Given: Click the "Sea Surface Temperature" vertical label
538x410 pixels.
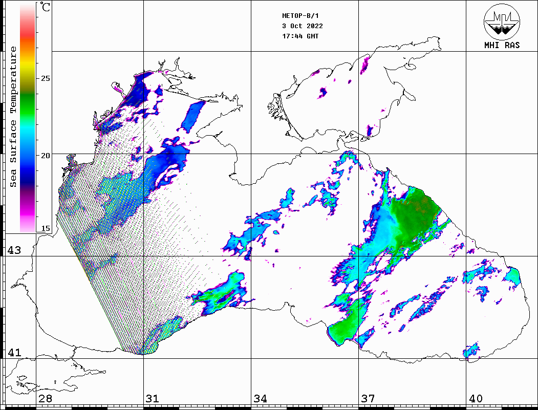Looking at the screenshot, I should coord(13,117).
